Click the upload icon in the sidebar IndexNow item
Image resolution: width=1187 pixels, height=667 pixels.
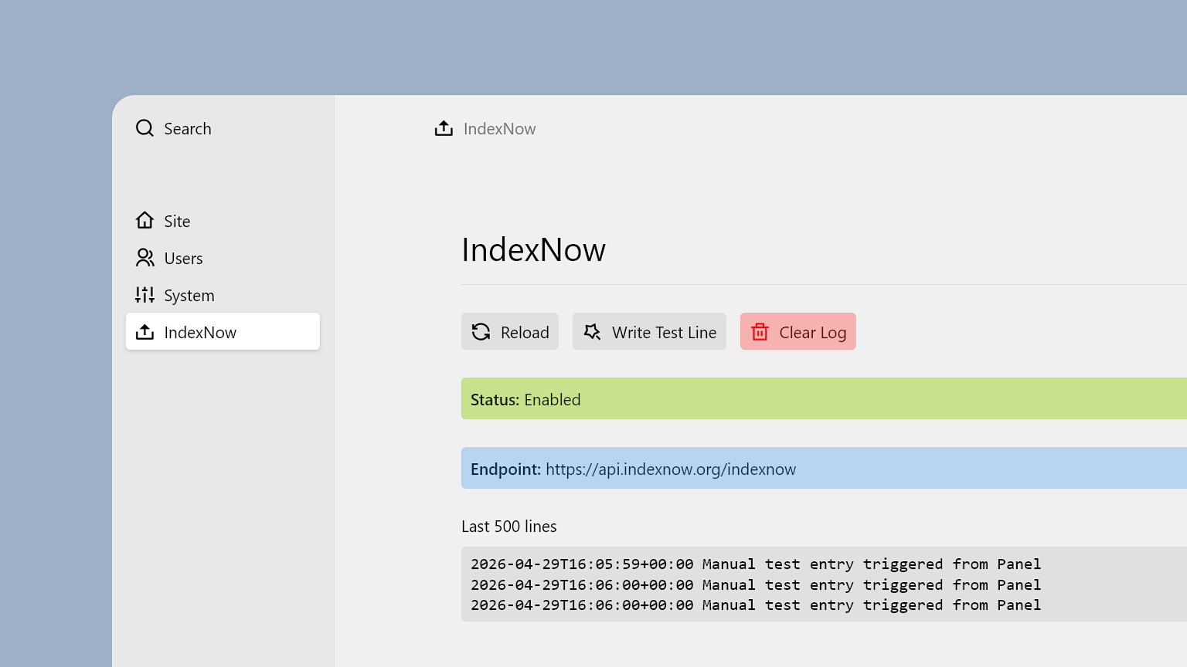click(145, 332)
